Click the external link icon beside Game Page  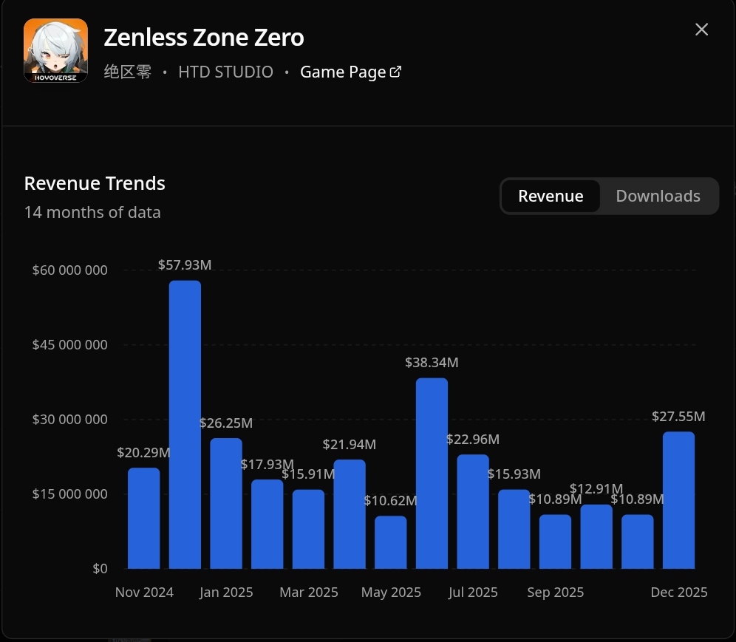395,72
